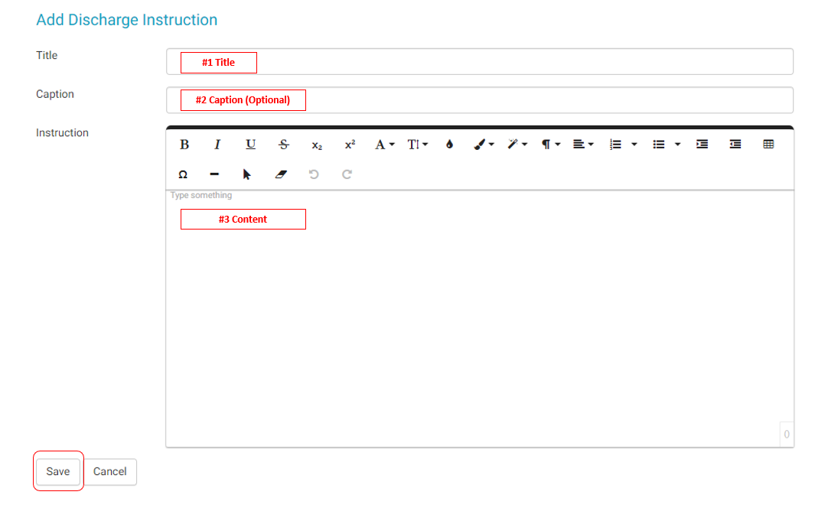815x508 pixels.
Task: Open special characters (Omega) menu
Action: click(183, 174)
